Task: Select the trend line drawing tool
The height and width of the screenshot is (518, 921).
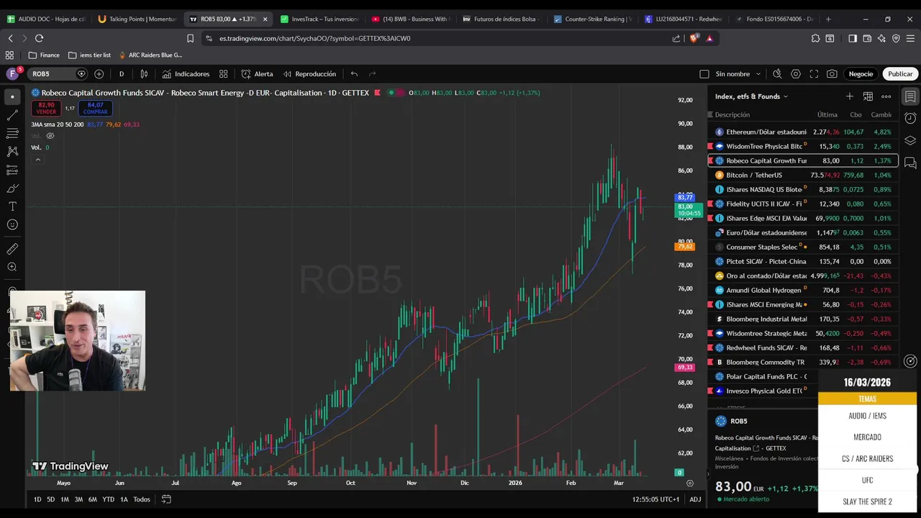Action: 12,115
